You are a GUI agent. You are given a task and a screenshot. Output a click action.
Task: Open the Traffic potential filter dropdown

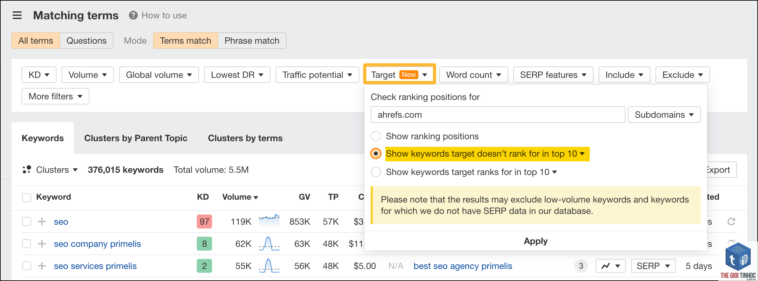click(317, 75)
